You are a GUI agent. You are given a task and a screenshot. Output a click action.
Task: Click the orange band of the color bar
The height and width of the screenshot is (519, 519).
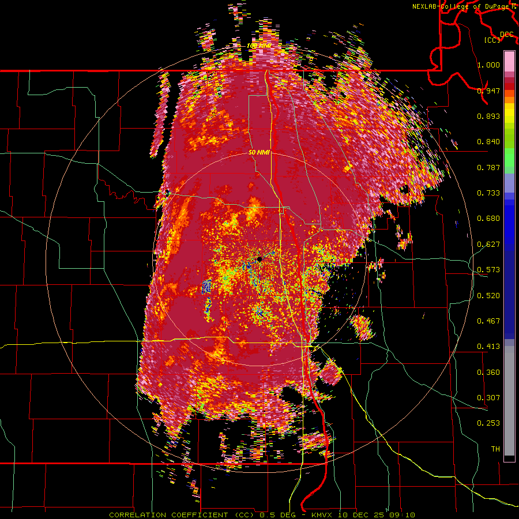(x=509, y=97)
